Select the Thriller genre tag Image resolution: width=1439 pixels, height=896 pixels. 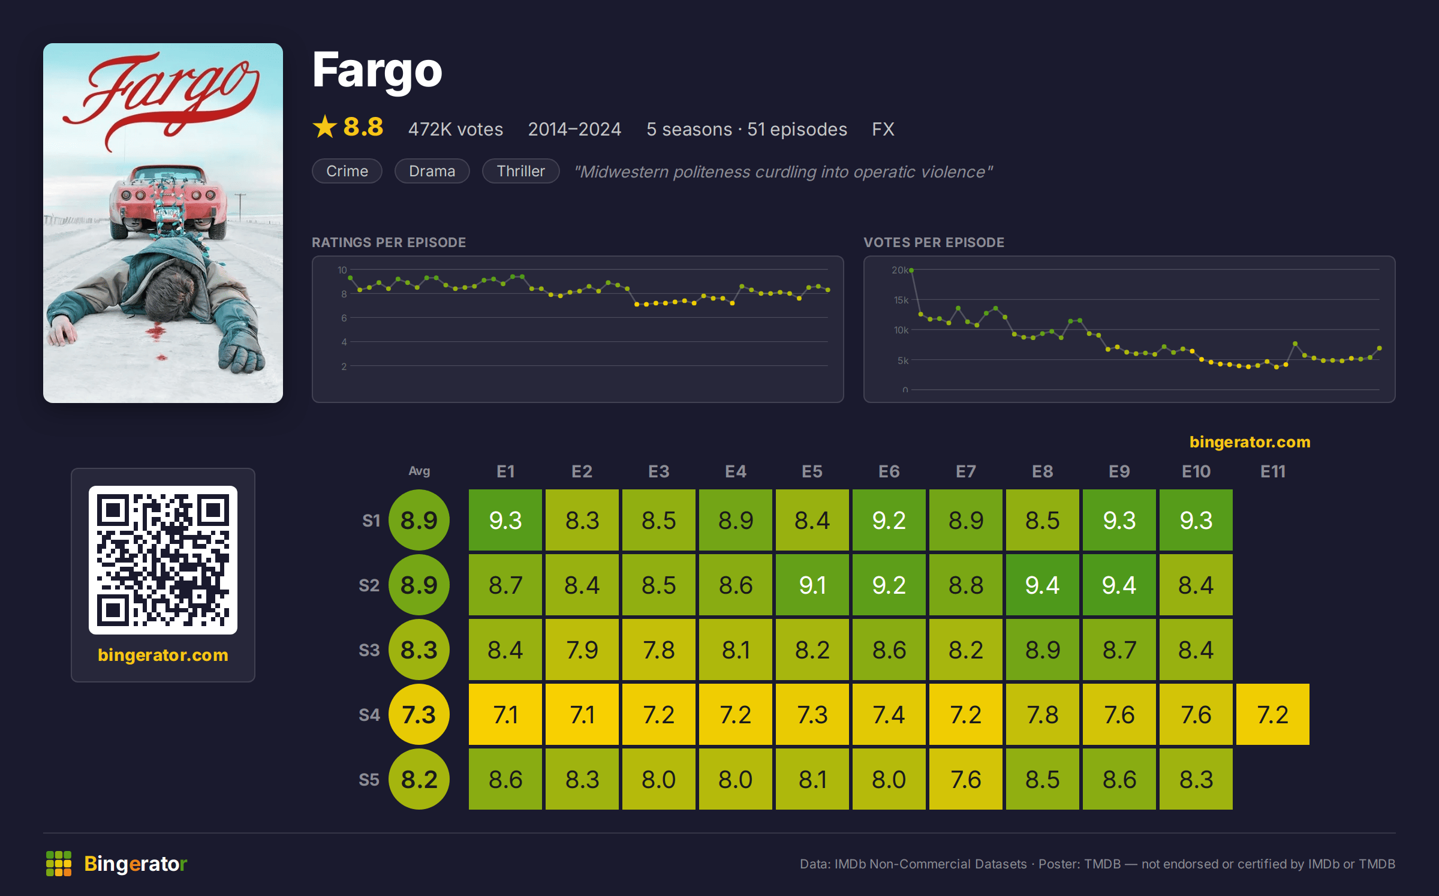521,171
